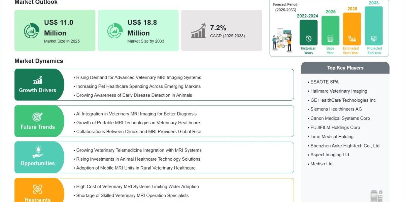Screen dimensions: 404x202
Task: Click the calendar icon in the 2025 Base Year bar
Action: [x=330, y=38]
